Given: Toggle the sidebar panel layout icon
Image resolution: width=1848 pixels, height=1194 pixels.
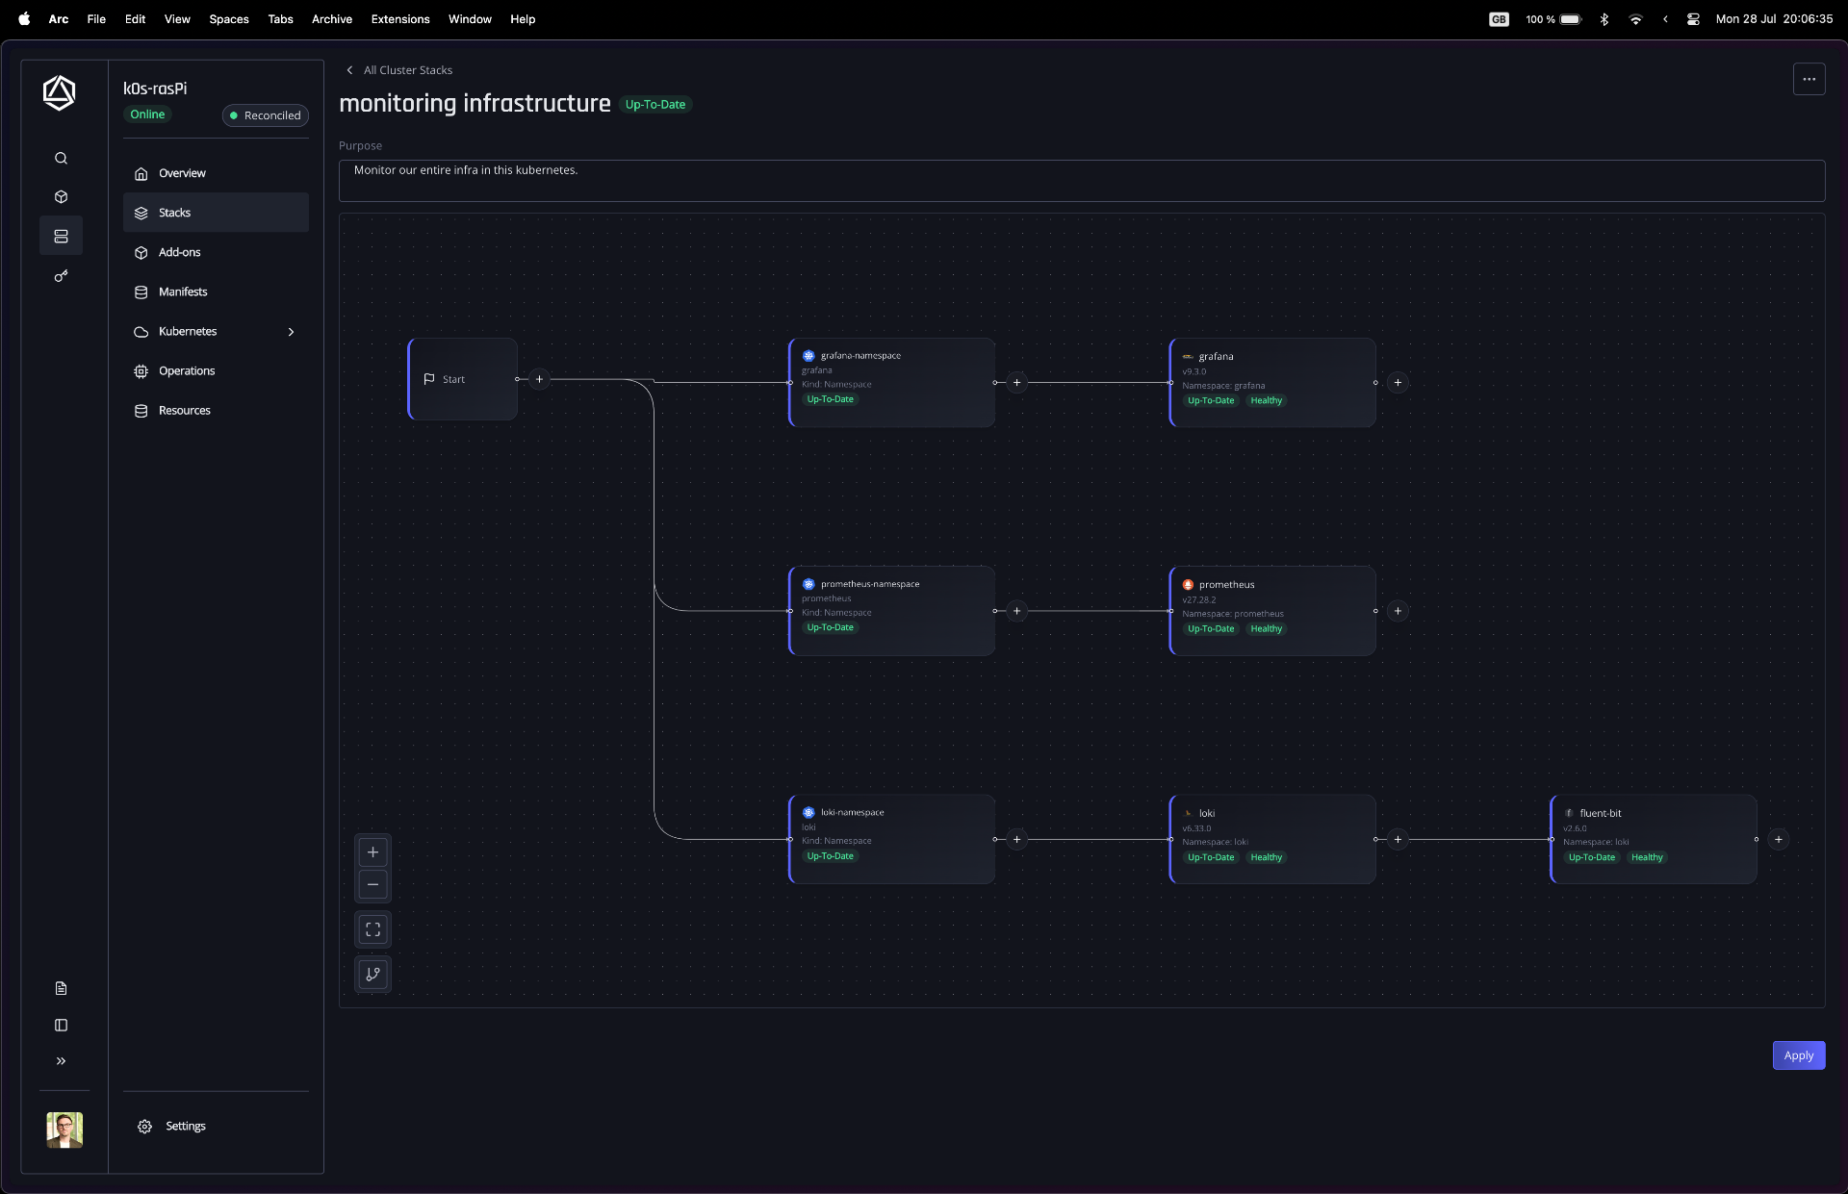Looking at the screenshot, I should point(61,1025).
